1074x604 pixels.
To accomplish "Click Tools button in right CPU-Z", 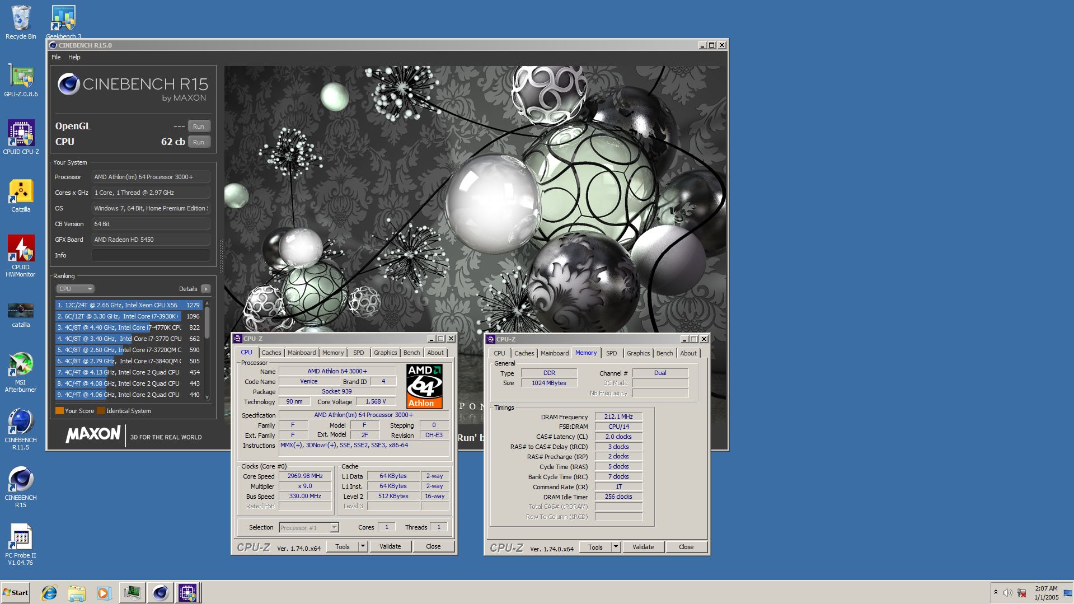I will coord(595,547).
